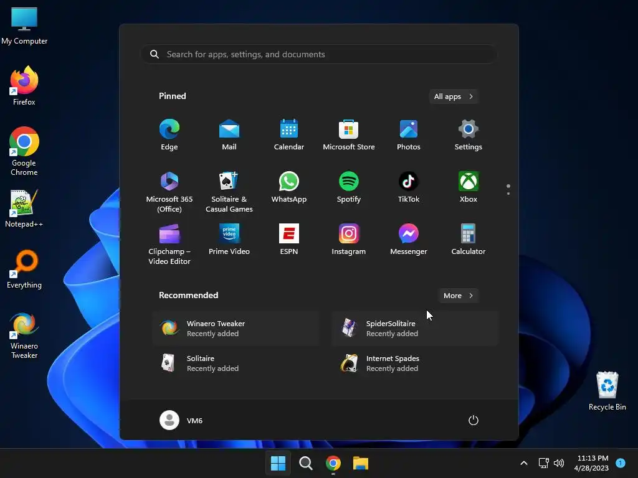Click the Windows Start button in taskbar
638x478 pixels.
click(279, 463)
